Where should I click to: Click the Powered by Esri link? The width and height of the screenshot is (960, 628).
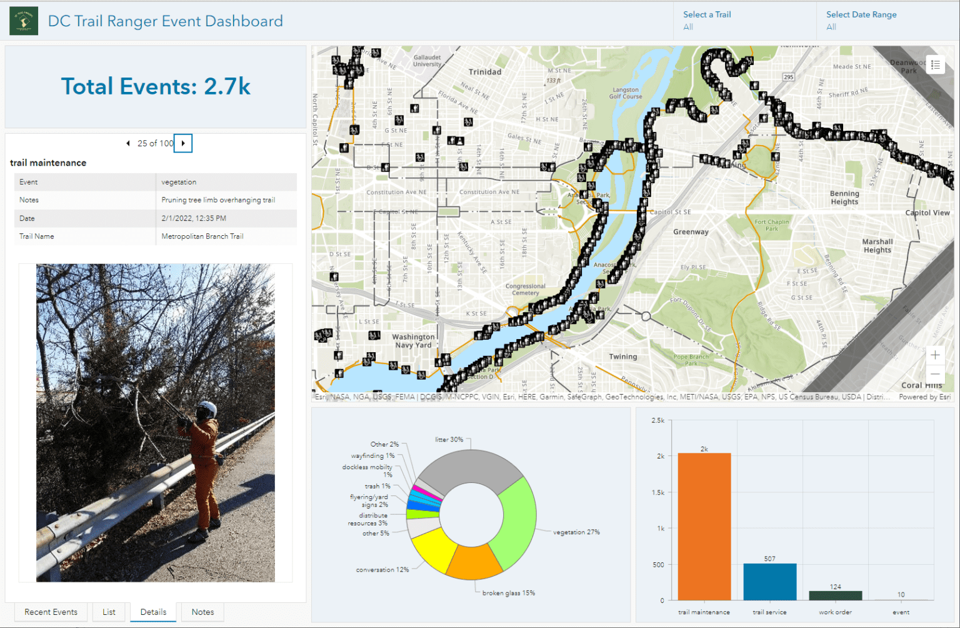tap(924, 397)
